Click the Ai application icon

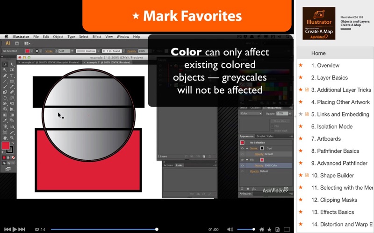(x=8, y=43)
